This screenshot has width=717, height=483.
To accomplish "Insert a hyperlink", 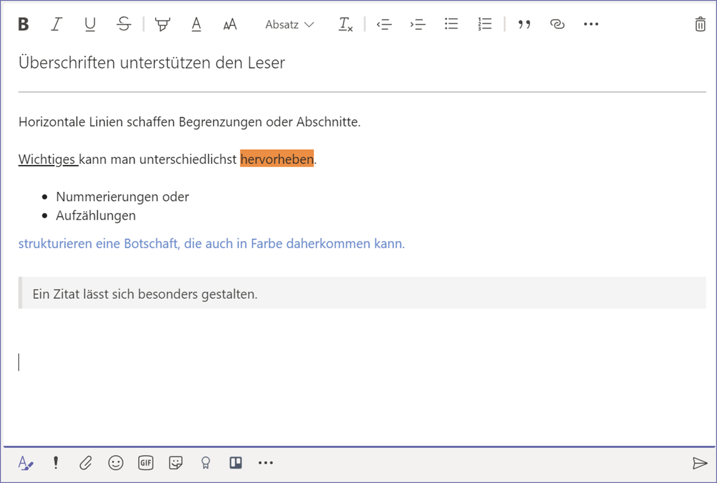I will point(557,24).
